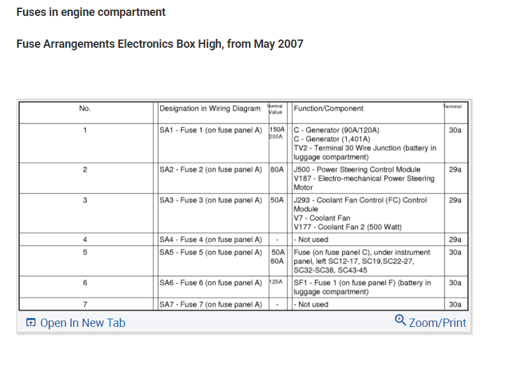Click terminal '30a' in the SA6 row
505x367 pixels.
(x=455, y=283)
